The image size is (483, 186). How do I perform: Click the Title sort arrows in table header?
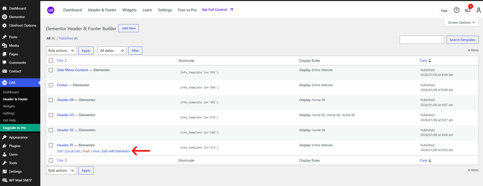(x=66, y=61)
